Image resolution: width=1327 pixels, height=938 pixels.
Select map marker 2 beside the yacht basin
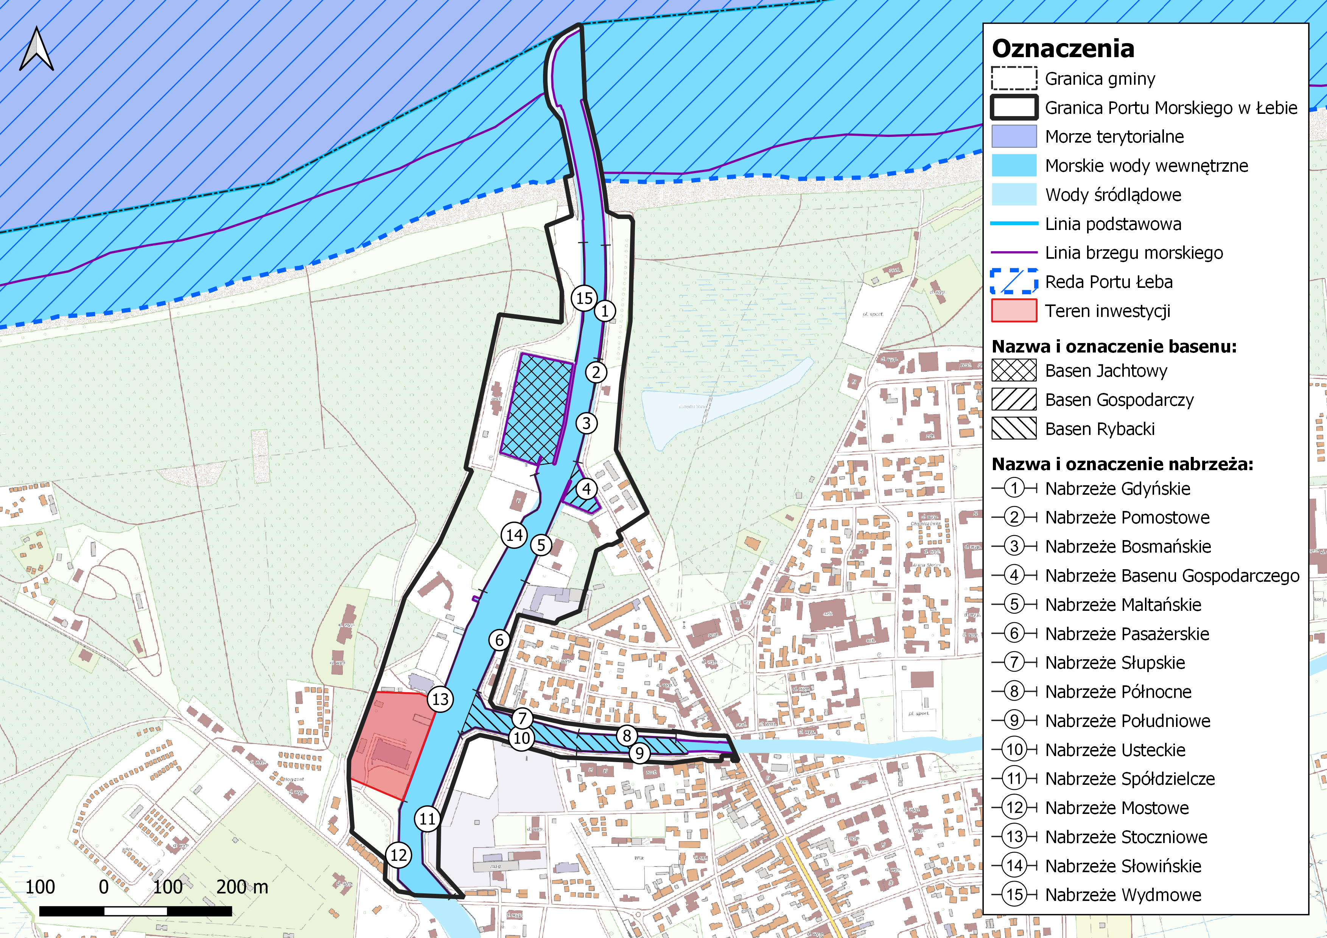coord(596,373)
